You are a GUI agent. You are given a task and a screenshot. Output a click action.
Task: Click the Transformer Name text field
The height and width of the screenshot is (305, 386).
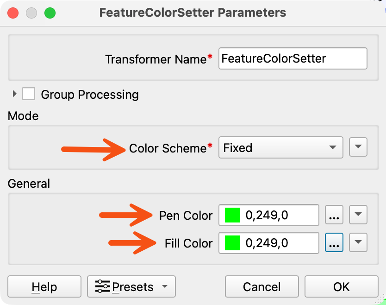pyautogui.click(x=293, y=58)
